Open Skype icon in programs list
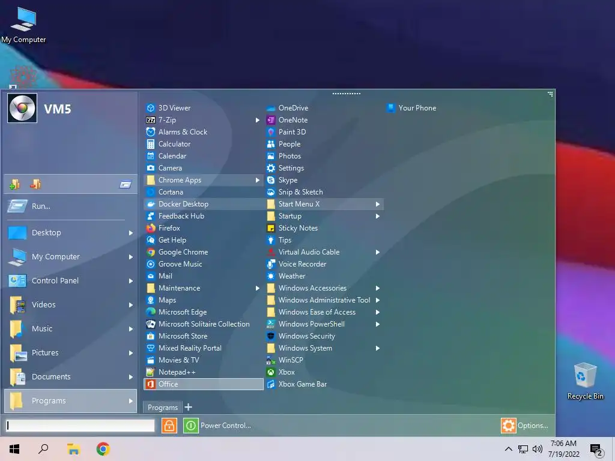The width and height of the screenshot is (615, 461). coord(271,180)
